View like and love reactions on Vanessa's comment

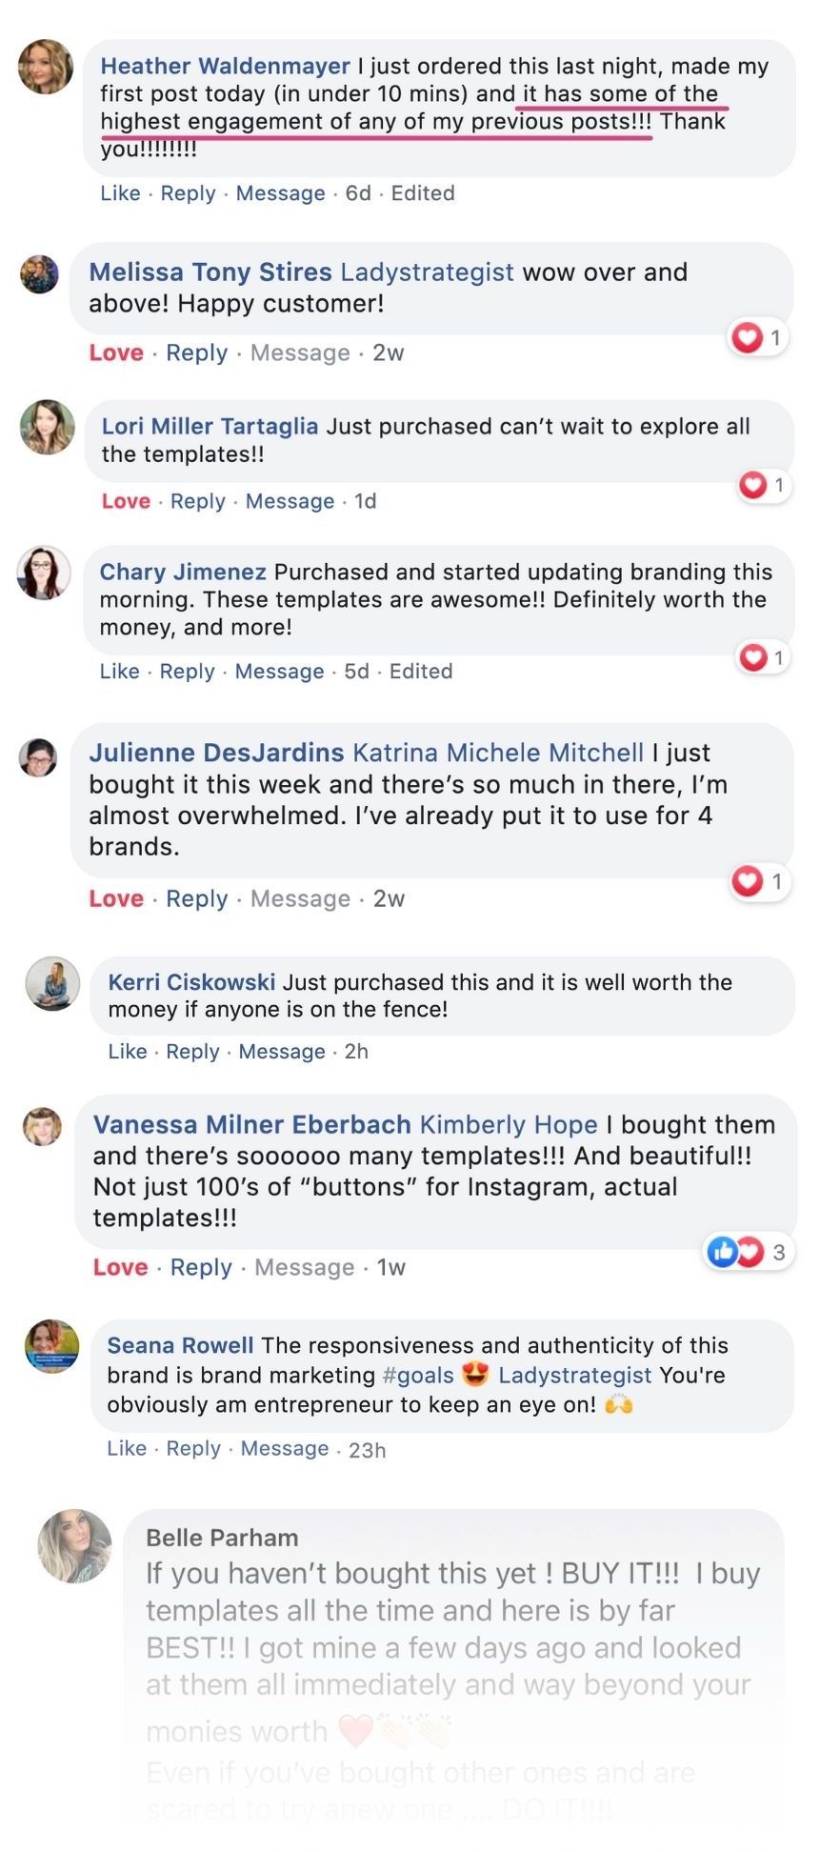pos(749,1252)
